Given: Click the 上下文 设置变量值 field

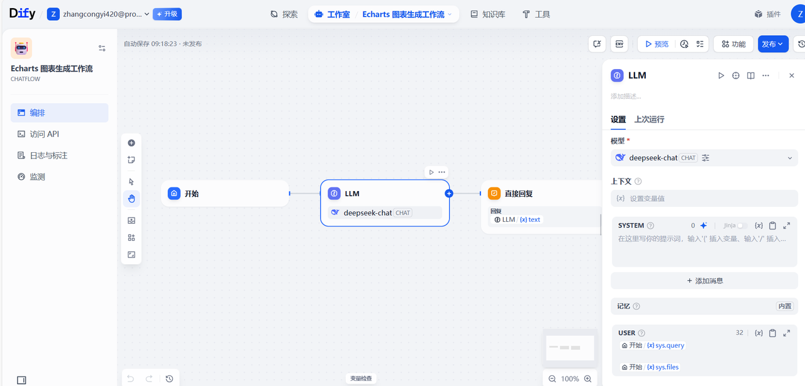Looking at the screenshot, I should coord(704,198).
